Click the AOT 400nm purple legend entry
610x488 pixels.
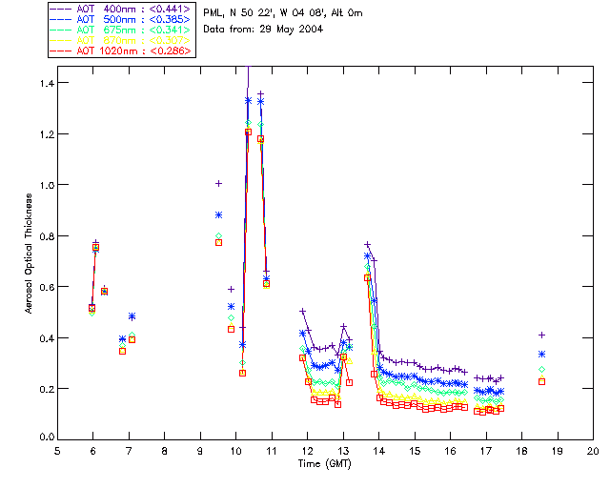tap(120, 9)
